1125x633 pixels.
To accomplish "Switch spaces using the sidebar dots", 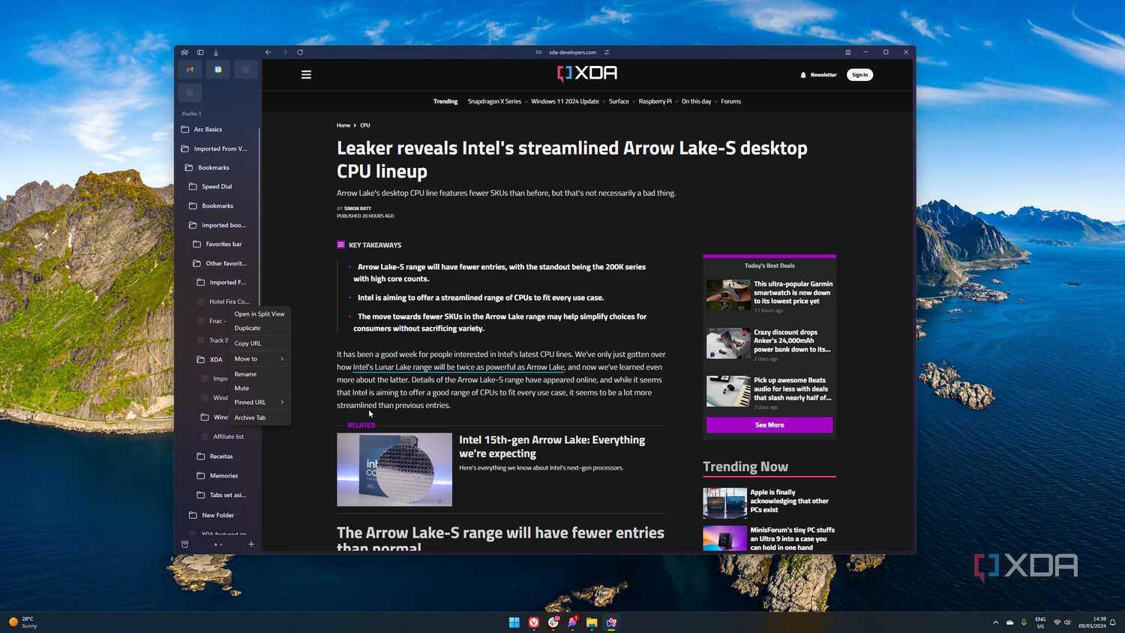I will (218, 544).
